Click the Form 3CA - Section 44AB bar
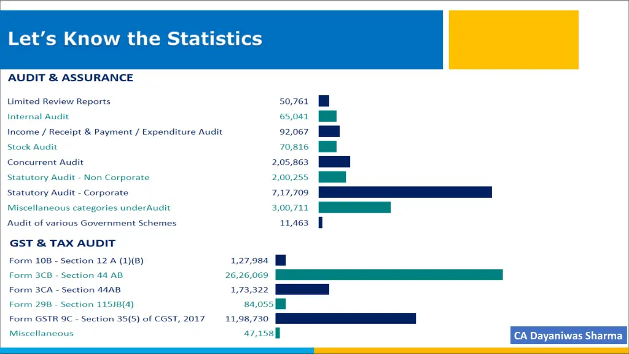The height and width of the screenshot is (354, 629). [x=302, y=289]
